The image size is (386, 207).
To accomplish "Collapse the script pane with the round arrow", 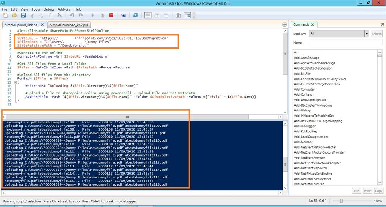I will point(285,24).
